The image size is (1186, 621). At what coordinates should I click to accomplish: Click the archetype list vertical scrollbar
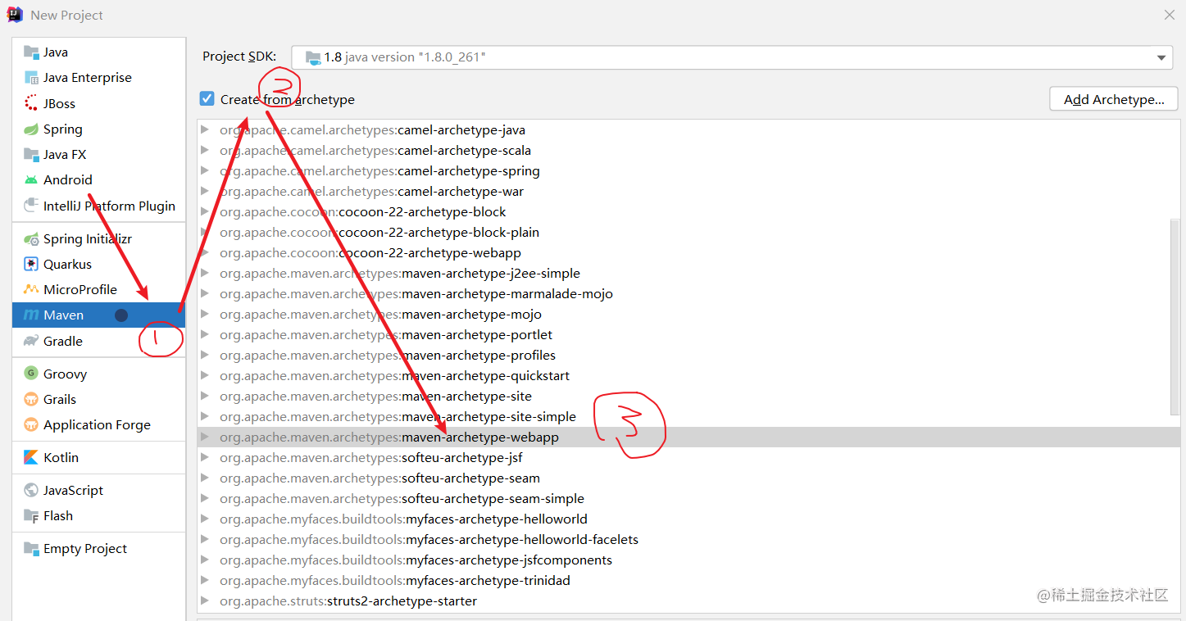point(1175,315)
